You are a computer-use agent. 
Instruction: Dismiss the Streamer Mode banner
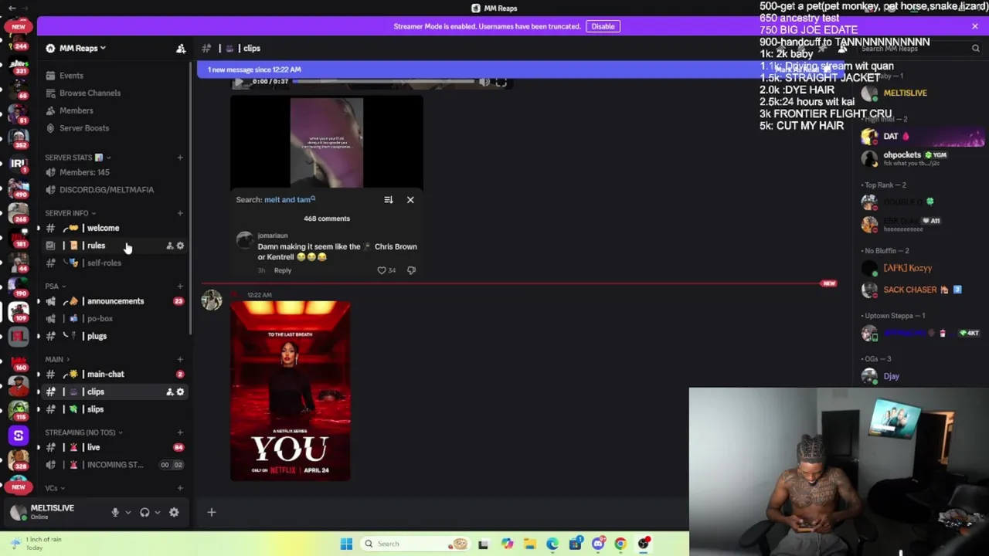(x=975, y=26)
